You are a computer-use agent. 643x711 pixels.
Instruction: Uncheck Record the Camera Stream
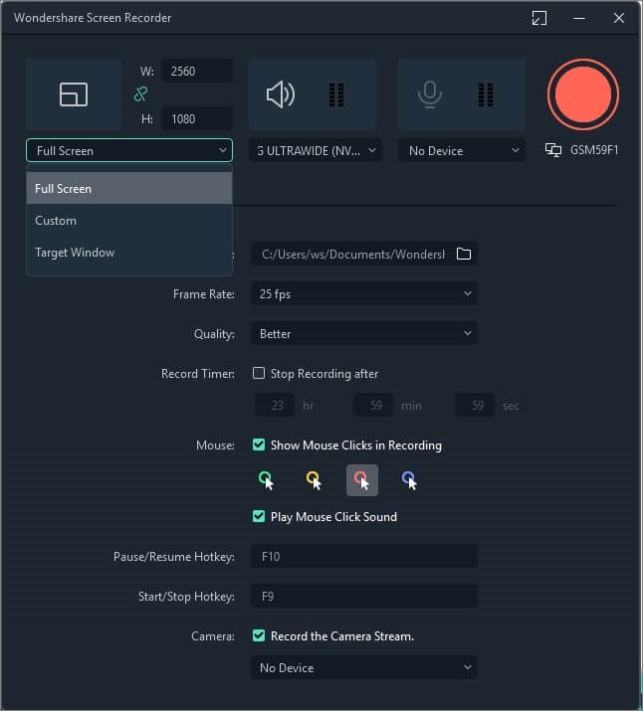pos(259,635)
